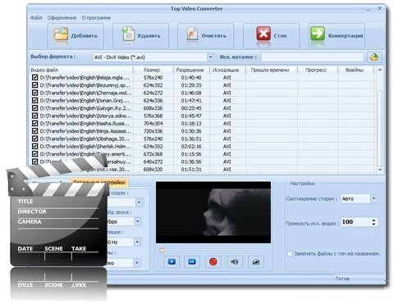Image resolution: width=394 pixels, height=304 pixels.
Task: Click the Фреймы column header
Action: tap(355, 70)
